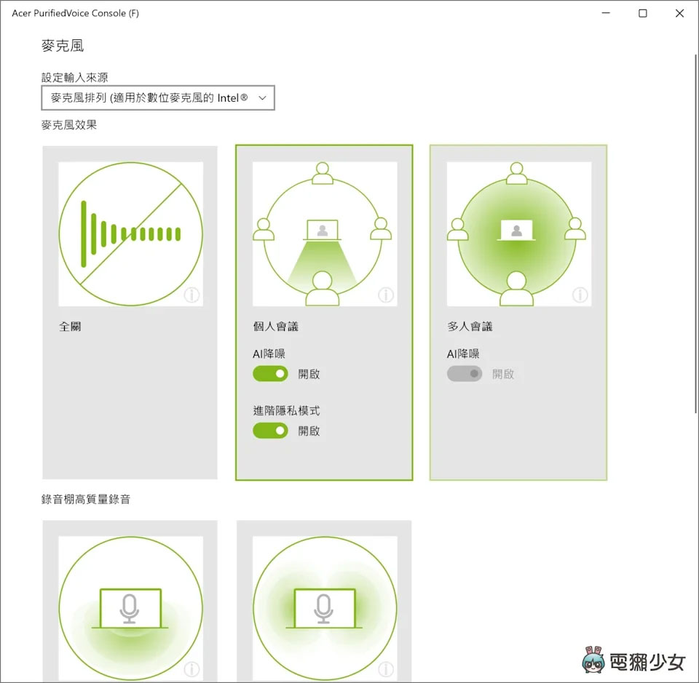Maximize the PurifiedVoice Console window
Image resolution: width=699 pixels, height=683 pixels.
[643, 13]
